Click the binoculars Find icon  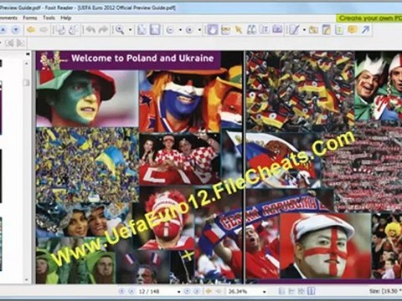(x=251, y=30)
